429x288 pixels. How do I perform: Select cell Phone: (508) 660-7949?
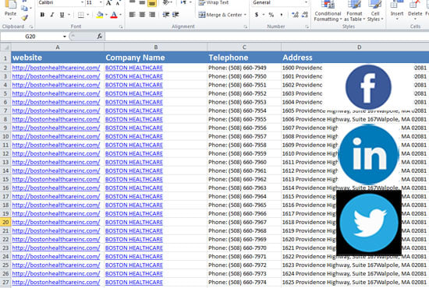(244, 68)
